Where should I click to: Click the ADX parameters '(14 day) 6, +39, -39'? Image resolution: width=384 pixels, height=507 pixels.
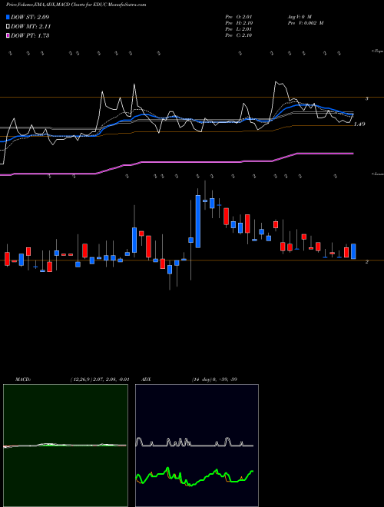[x=214, y=379]
